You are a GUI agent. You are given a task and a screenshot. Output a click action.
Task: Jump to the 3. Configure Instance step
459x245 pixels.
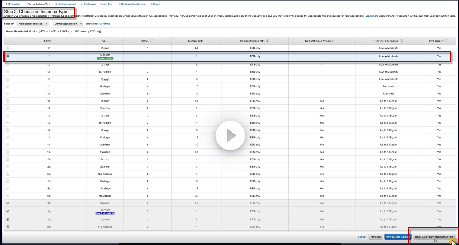coord(66,4)
